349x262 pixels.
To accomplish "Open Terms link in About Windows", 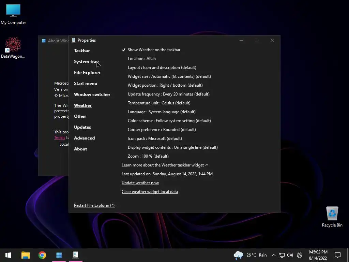I will (x=60, y=137).
